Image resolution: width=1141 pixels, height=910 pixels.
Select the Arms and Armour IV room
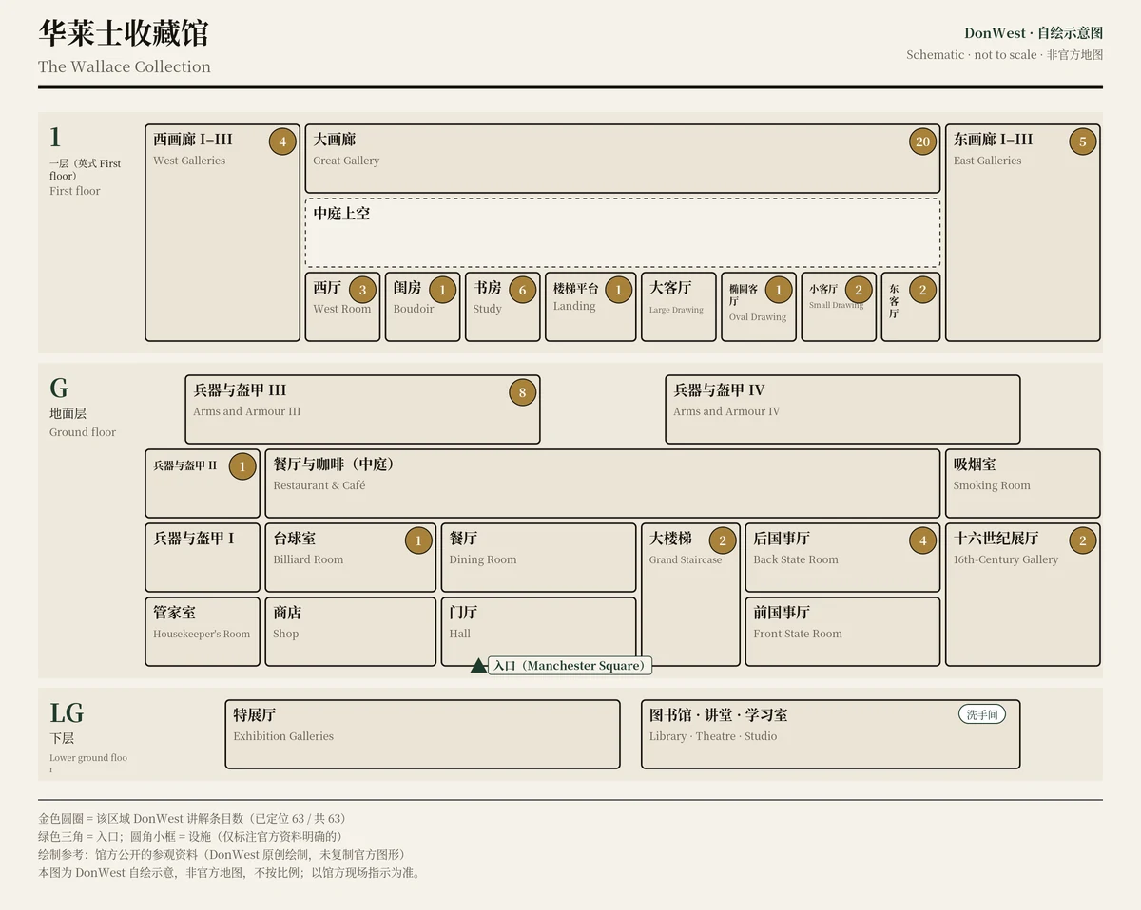point(842,409)
